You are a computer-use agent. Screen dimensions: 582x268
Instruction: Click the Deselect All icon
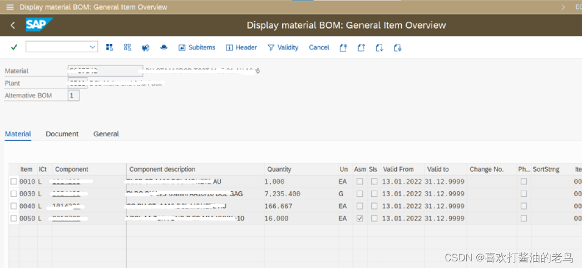(127, 47)
